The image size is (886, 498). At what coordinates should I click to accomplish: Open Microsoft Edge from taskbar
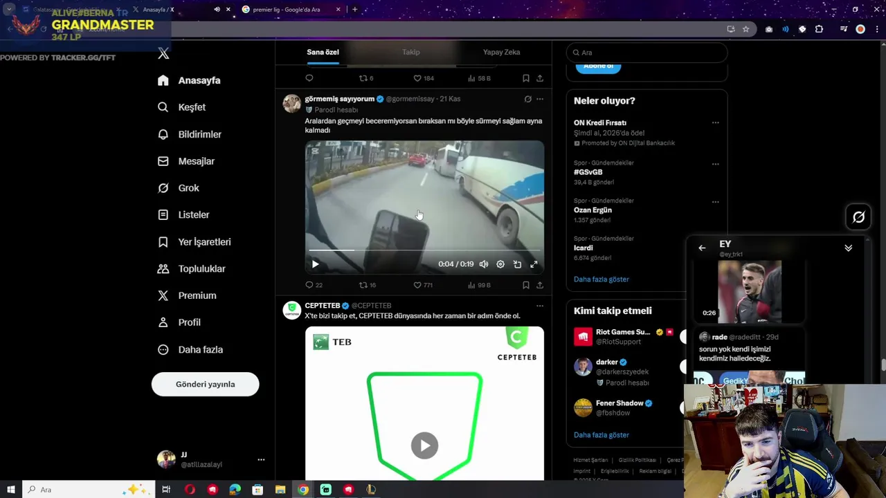pos(235,490)
